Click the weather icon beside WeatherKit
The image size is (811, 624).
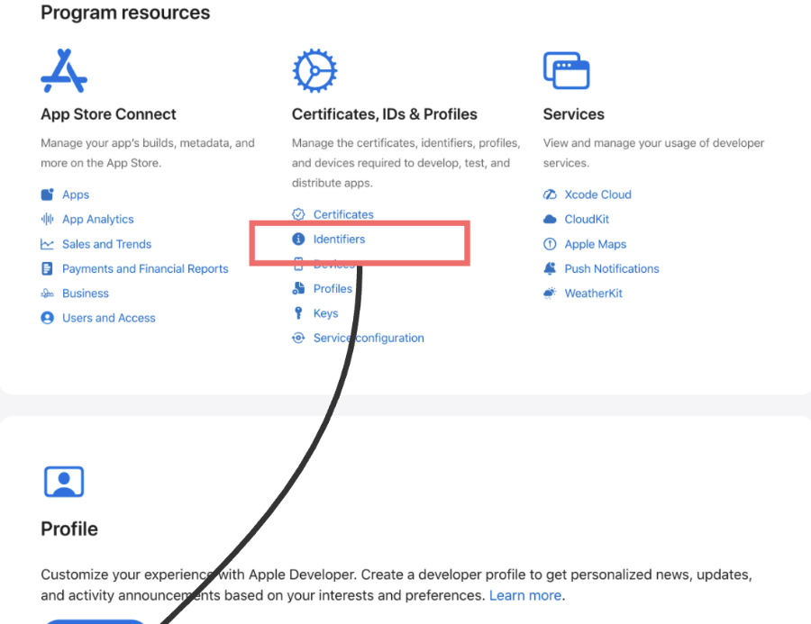(550, 294)
